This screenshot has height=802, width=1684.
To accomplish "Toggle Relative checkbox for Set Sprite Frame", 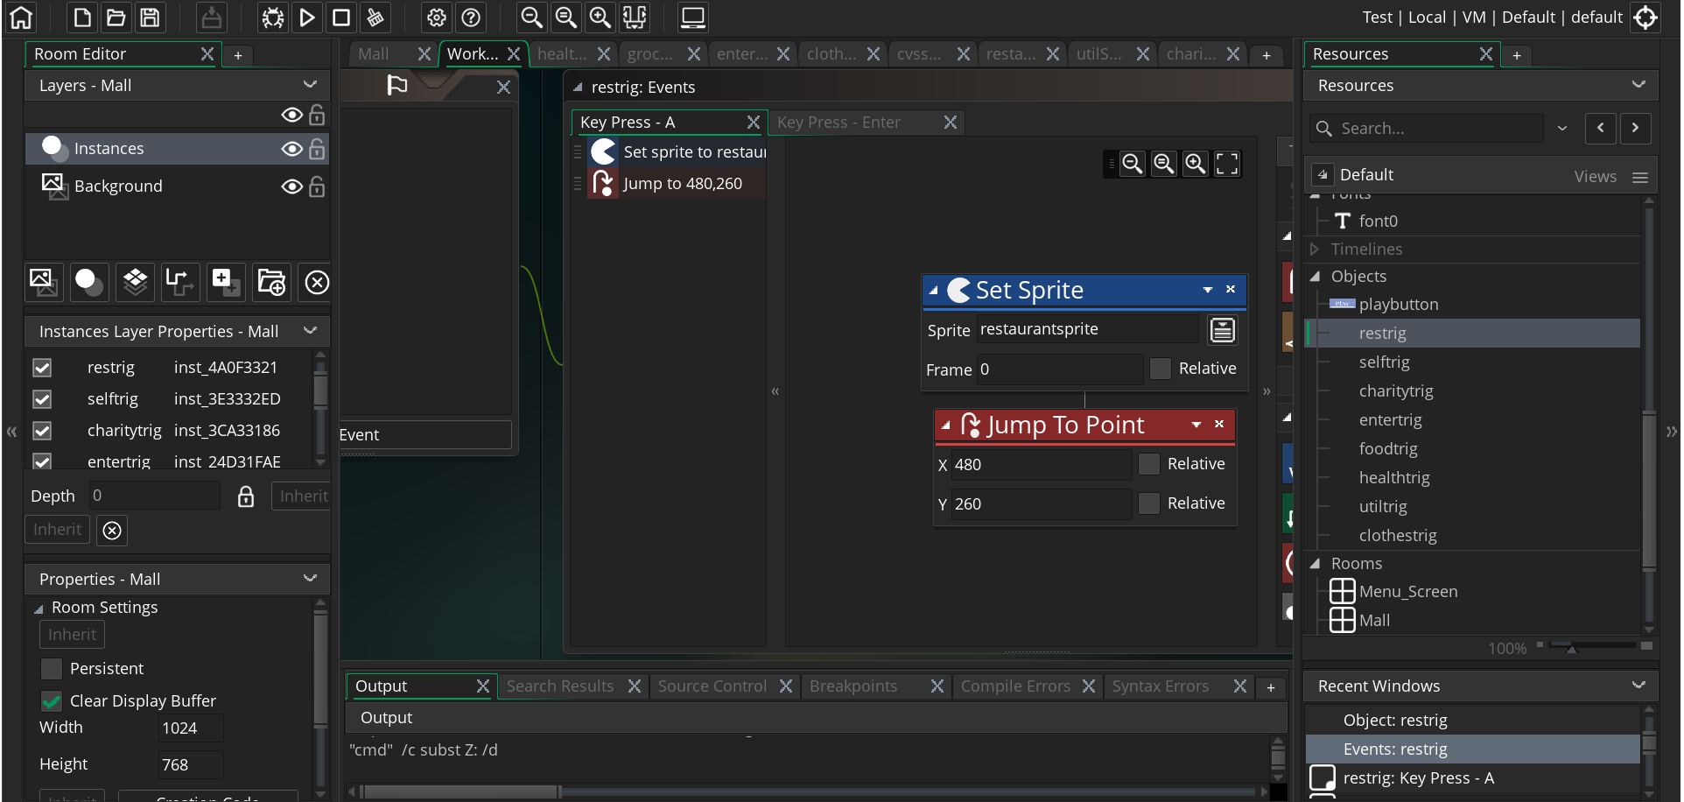I will click(1161, 369).
